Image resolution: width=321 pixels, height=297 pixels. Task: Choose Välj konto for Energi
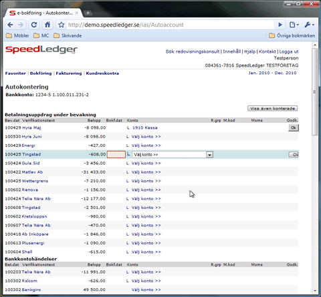[146, 145]
